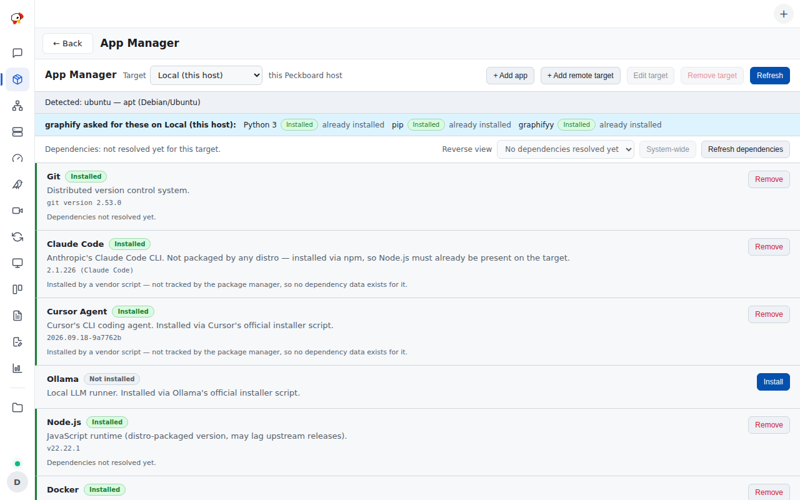
Task: Open the Reverse view dependencies dropdown
Action: point(566,149)
